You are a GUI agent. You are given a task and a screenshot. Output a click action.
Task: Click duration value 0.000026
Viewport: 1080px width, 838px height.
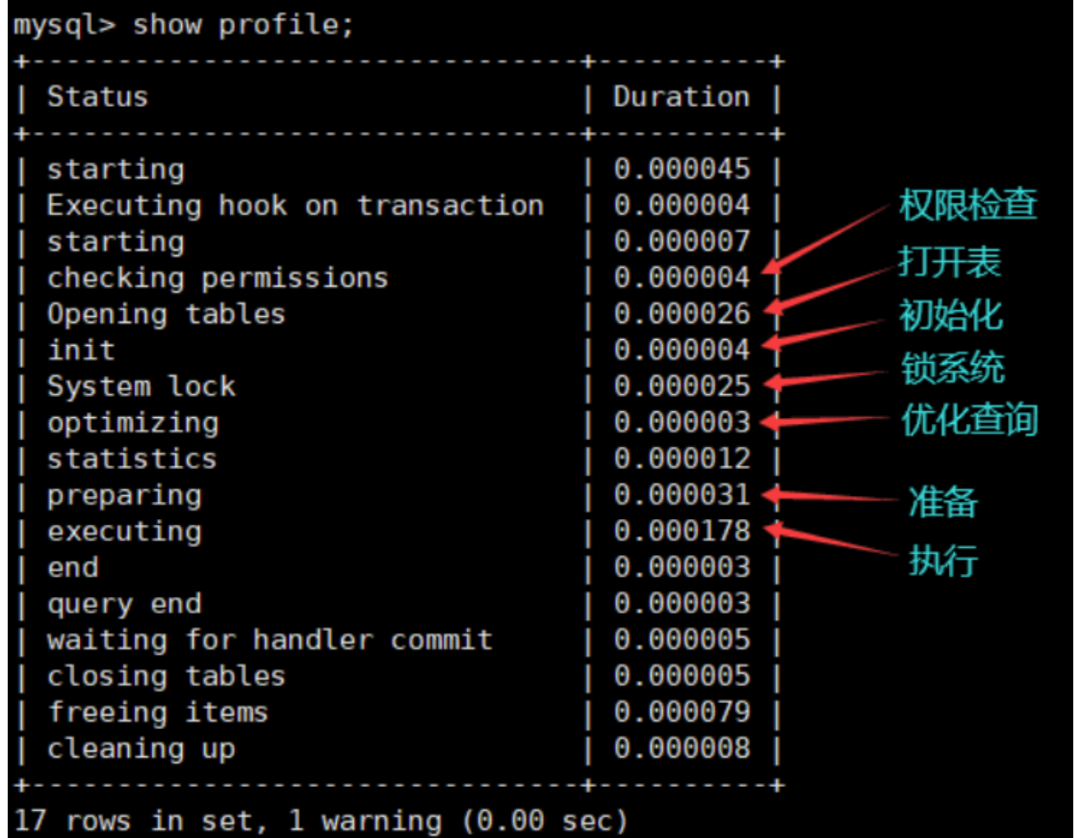point(681,314)
